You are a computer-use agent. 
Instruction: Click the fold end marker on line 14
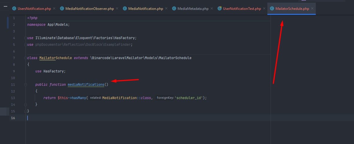click(25, 104)
